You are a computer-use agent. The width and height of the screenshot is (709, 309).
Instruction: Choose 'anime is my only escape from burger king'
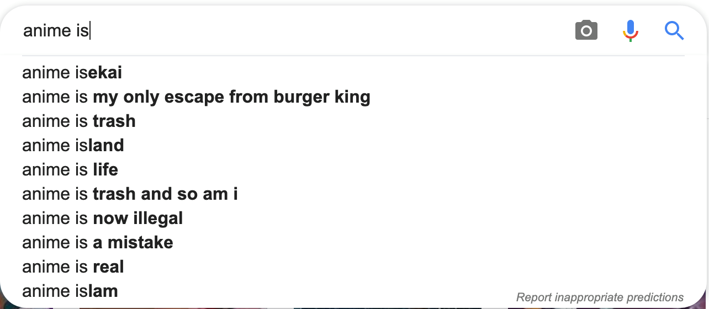pos(353,97)
